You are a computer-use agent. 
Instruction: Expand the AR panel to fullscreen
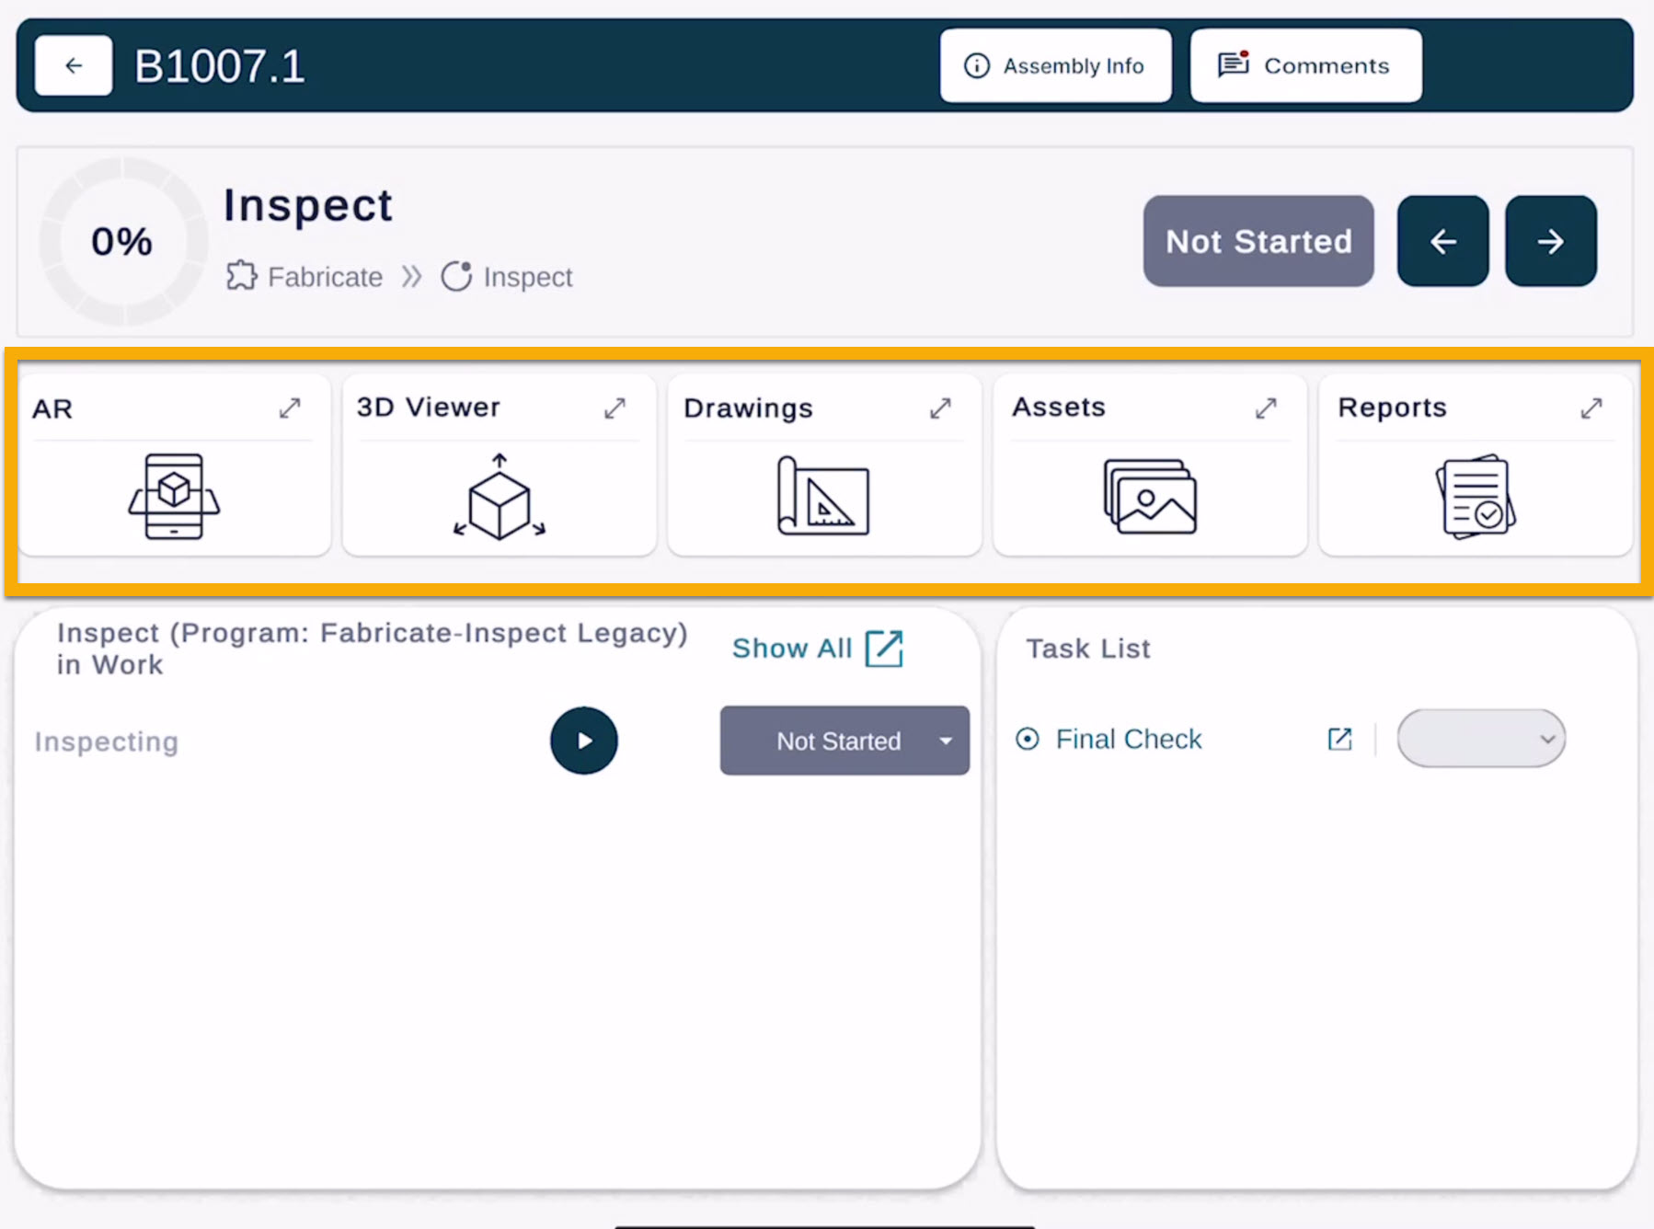[x=290, y=408]
